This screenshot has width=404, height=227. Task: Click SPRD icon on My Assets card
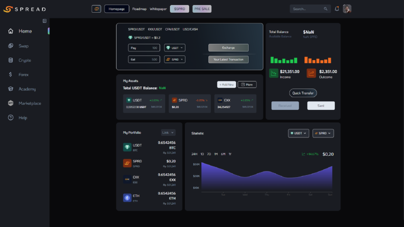click(174, 100)
